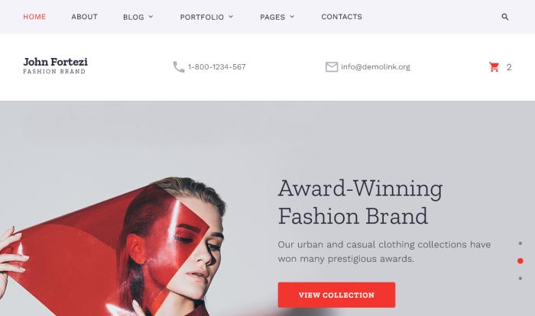535x316 pixels.
Task: Select the first slider dot
Action: [x=520, y=243]
